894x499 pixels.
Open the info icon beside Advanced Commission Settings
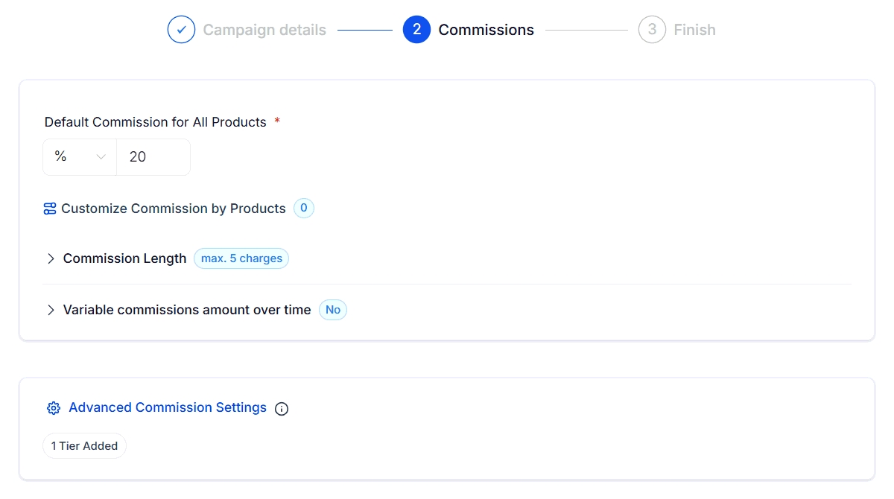[282, 408]
